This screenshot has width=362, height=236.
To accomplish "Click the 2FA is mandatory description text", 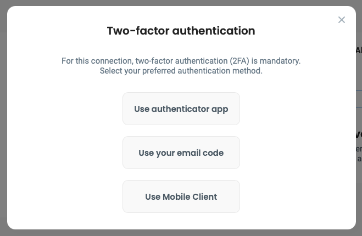I will [x=181, y=60].
